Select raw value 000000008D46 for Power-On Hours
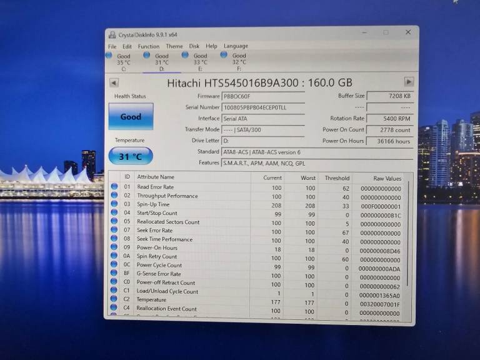The image size is (480, 360). 380,251
